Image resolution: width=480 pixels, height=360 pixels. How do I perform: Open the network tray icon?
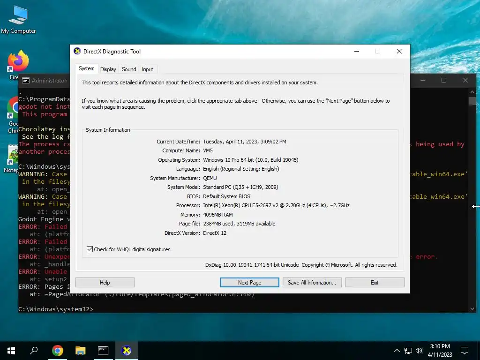click(408, 351)
